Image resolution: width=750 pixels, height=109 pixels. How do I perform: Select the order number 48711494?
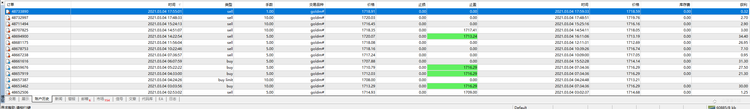(x=20, y=24)
